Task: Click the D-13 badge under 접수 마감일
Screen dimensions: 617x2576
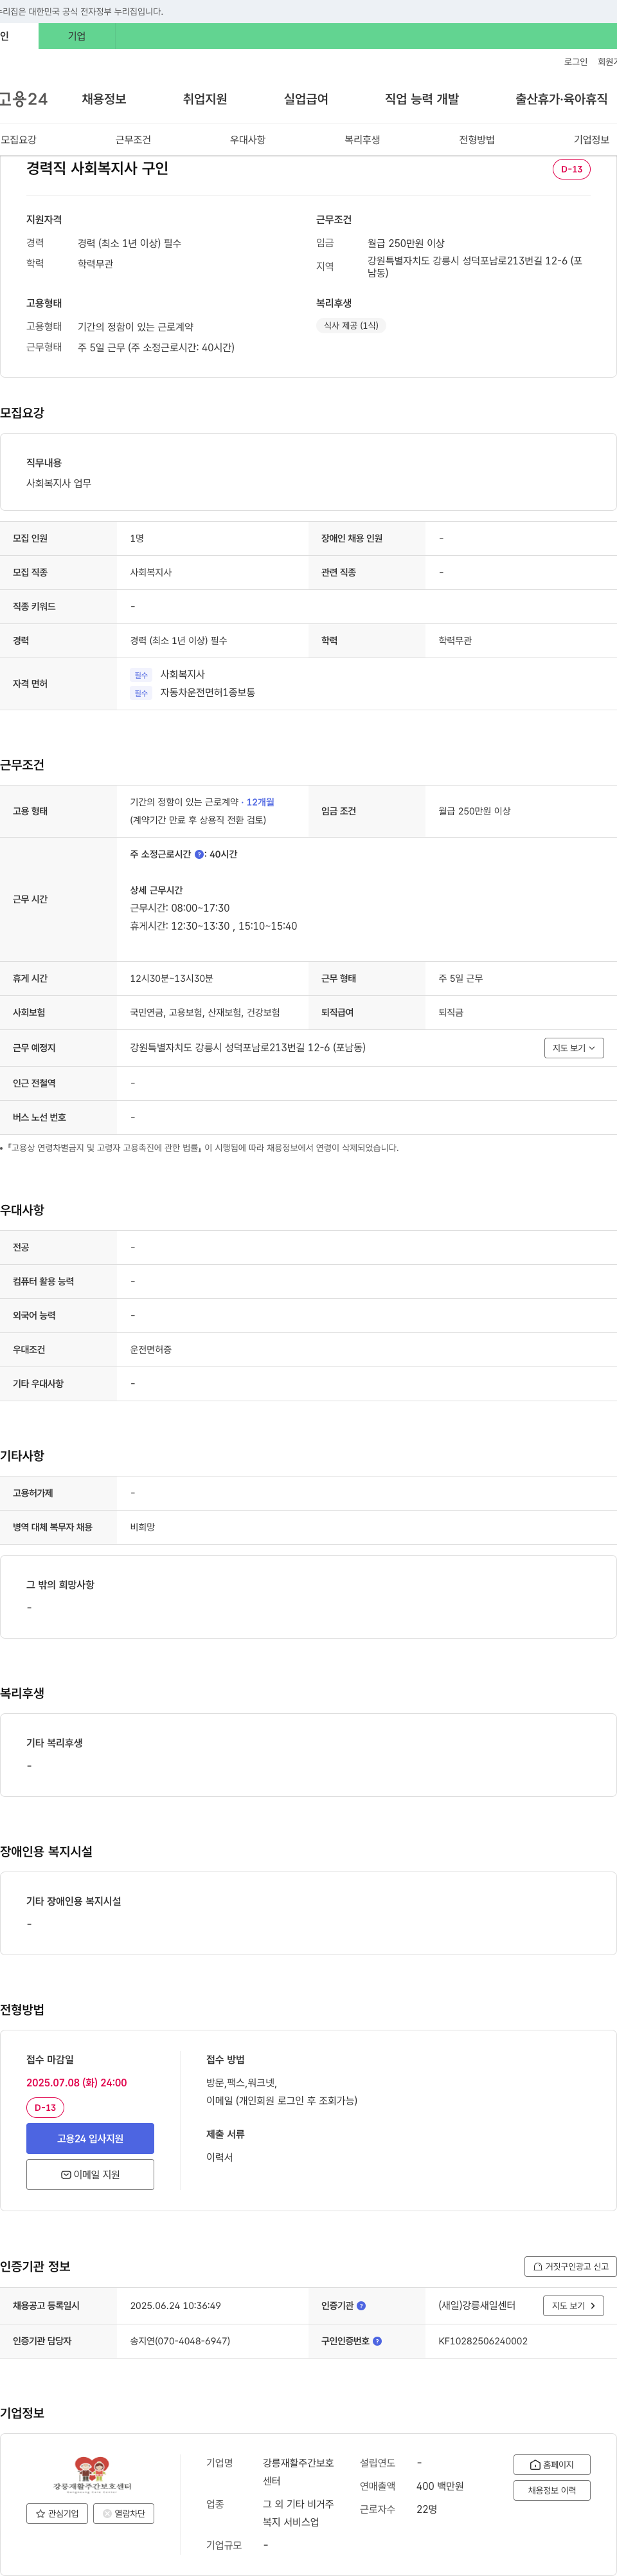Action: [x=45, y=2107]
